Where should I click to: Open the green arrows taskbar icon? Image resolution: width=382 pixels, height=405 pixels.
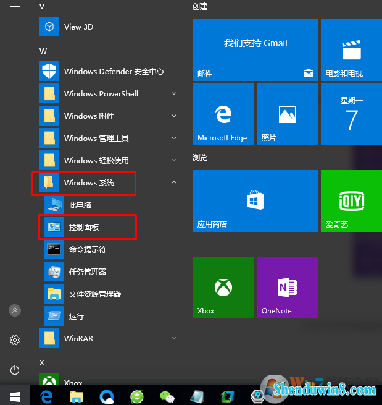click(227, 396)
